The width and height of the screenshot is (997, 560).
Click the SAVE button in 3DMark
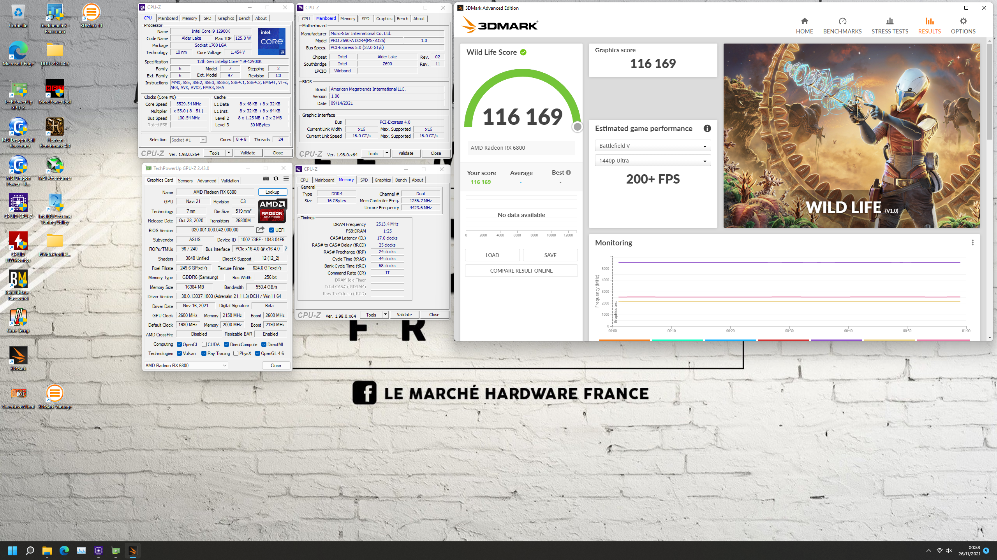coord(550,255)
